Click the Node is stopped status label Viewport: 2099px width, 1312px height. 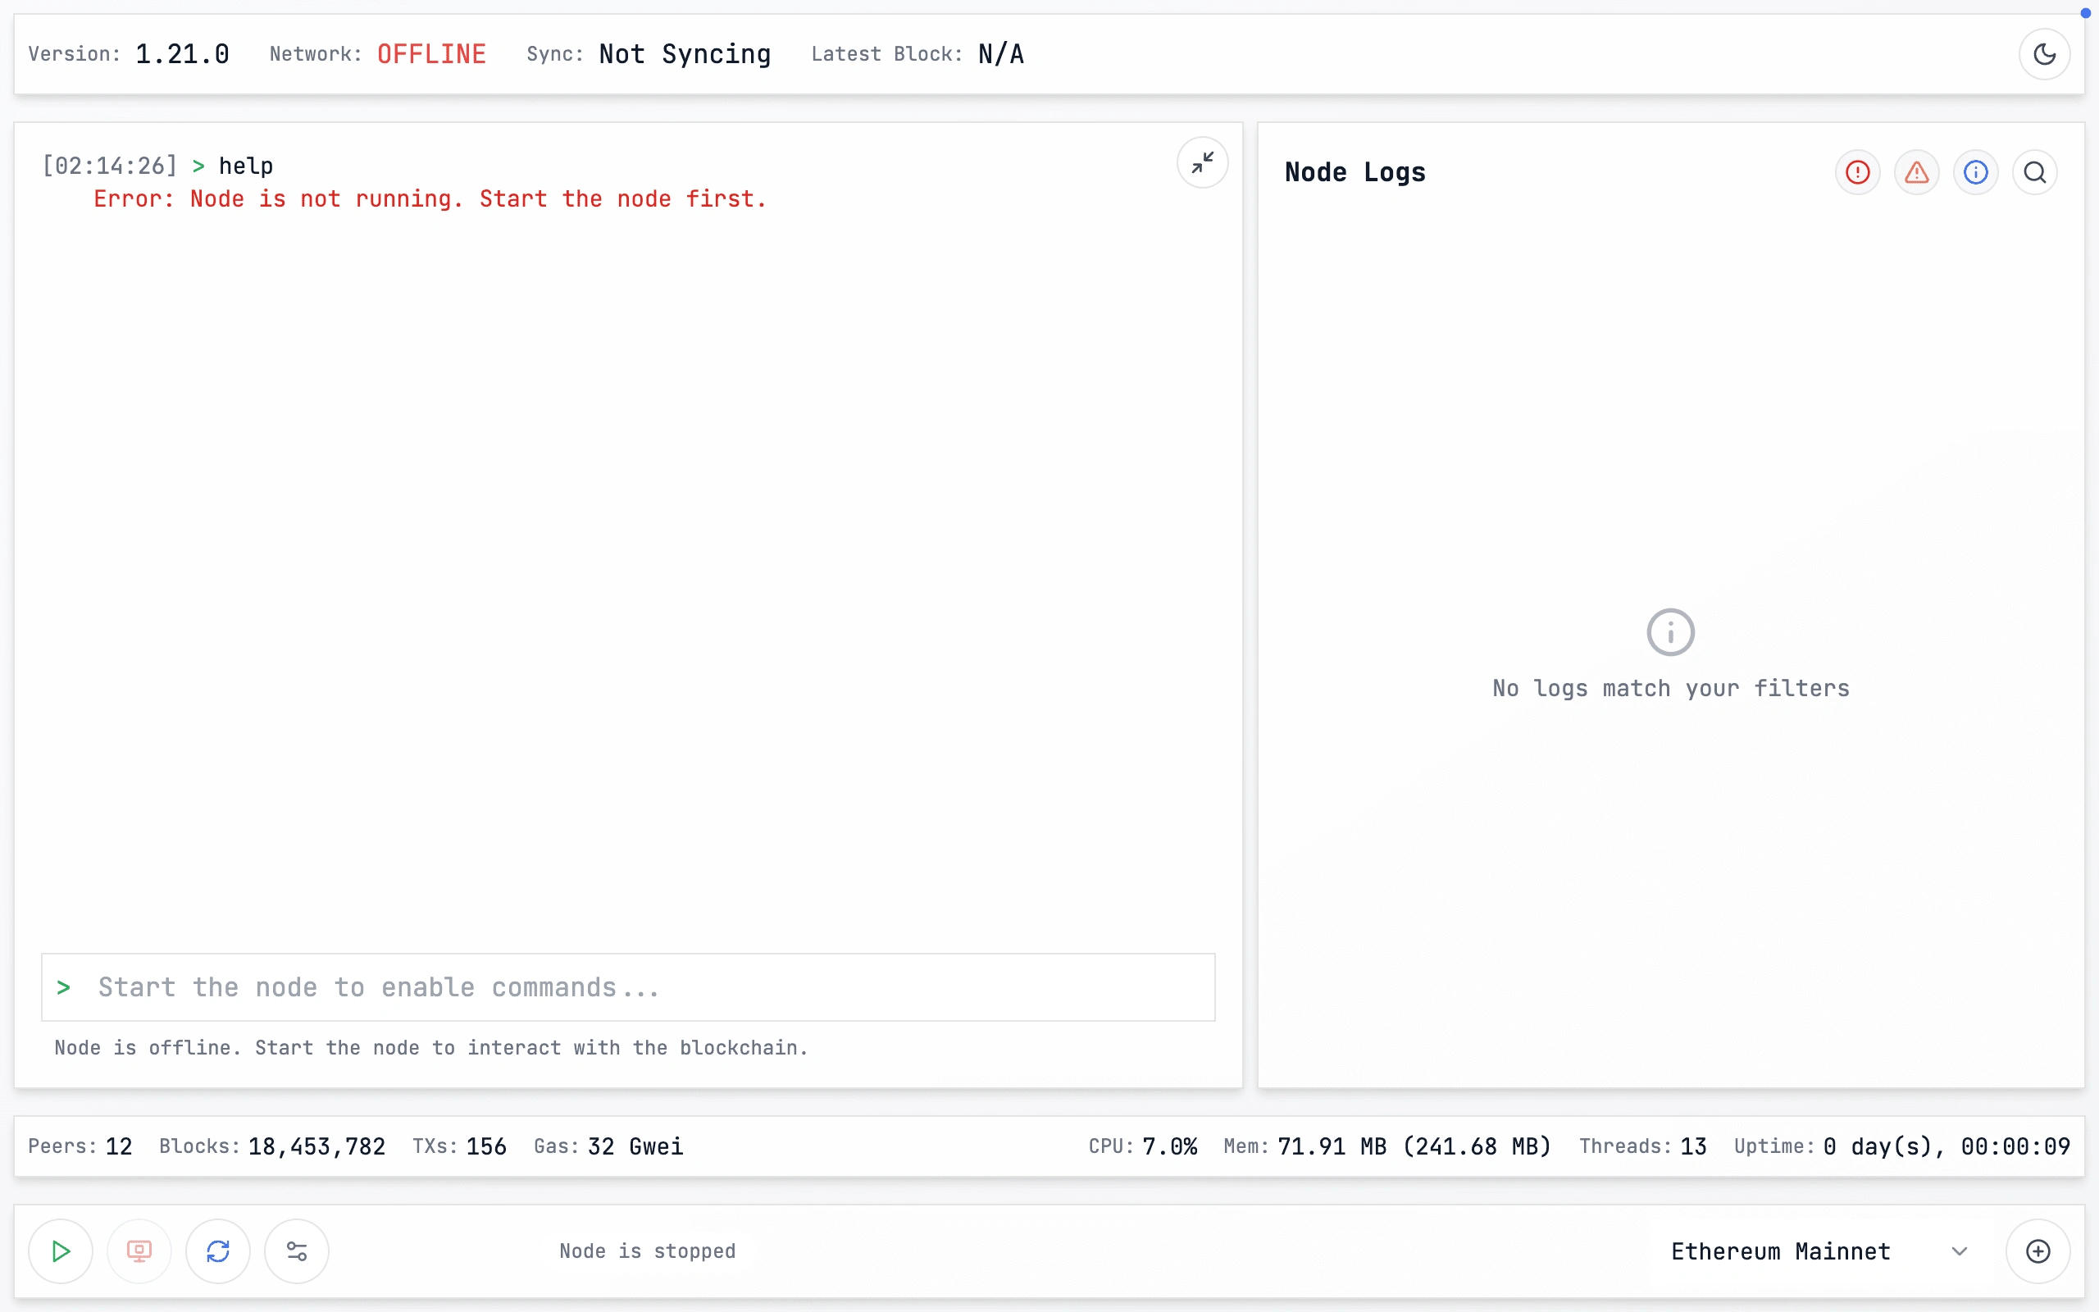coord(647,1250)
